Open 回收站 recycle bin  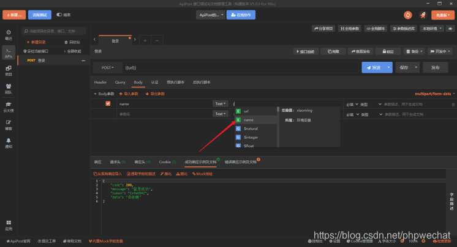(x=72, y=42)
